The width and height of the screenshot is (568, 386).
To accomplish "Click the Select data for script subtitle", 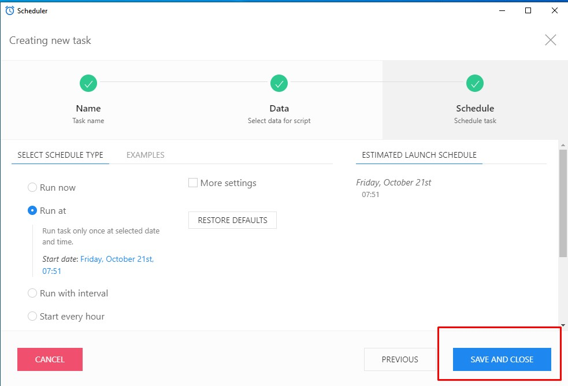I will (279, 121).
